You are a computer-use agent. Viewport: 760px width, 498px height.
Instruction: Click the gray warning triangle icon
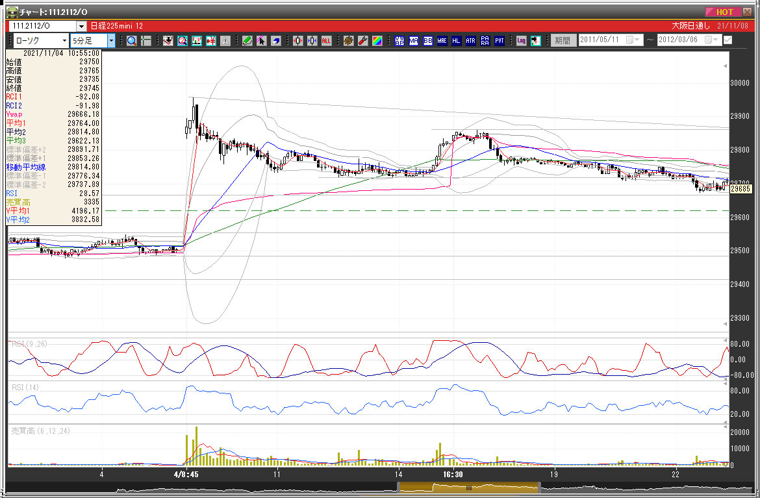(x=225, y=41)
